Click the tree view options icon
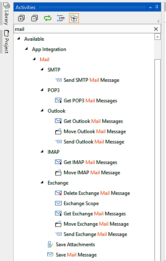This screenshot has width=166, height=261. pos(61,18)
